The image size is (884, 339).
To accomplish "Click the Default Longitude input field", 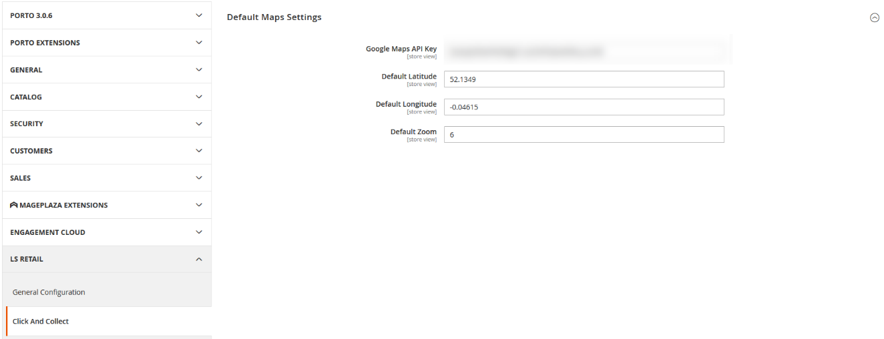I will point(584,107).
